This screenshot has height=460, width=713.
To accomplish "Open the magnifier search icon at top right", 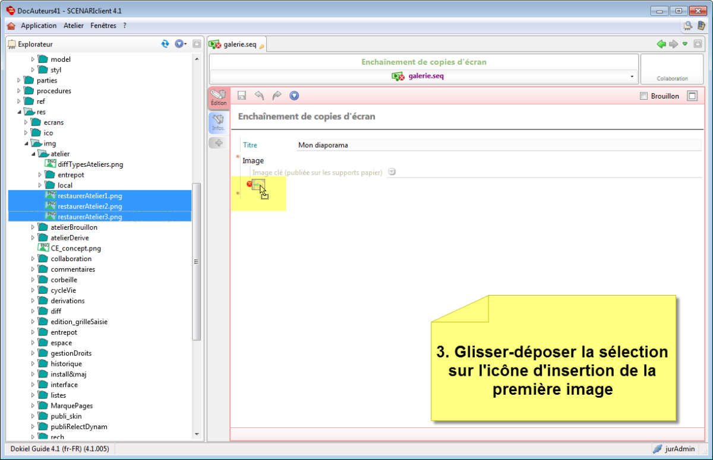I will (x=688, y=26).
